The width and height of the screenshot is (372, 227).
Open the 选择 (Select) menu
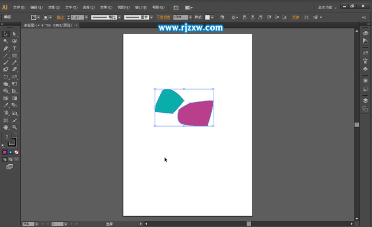pos(89,7)
